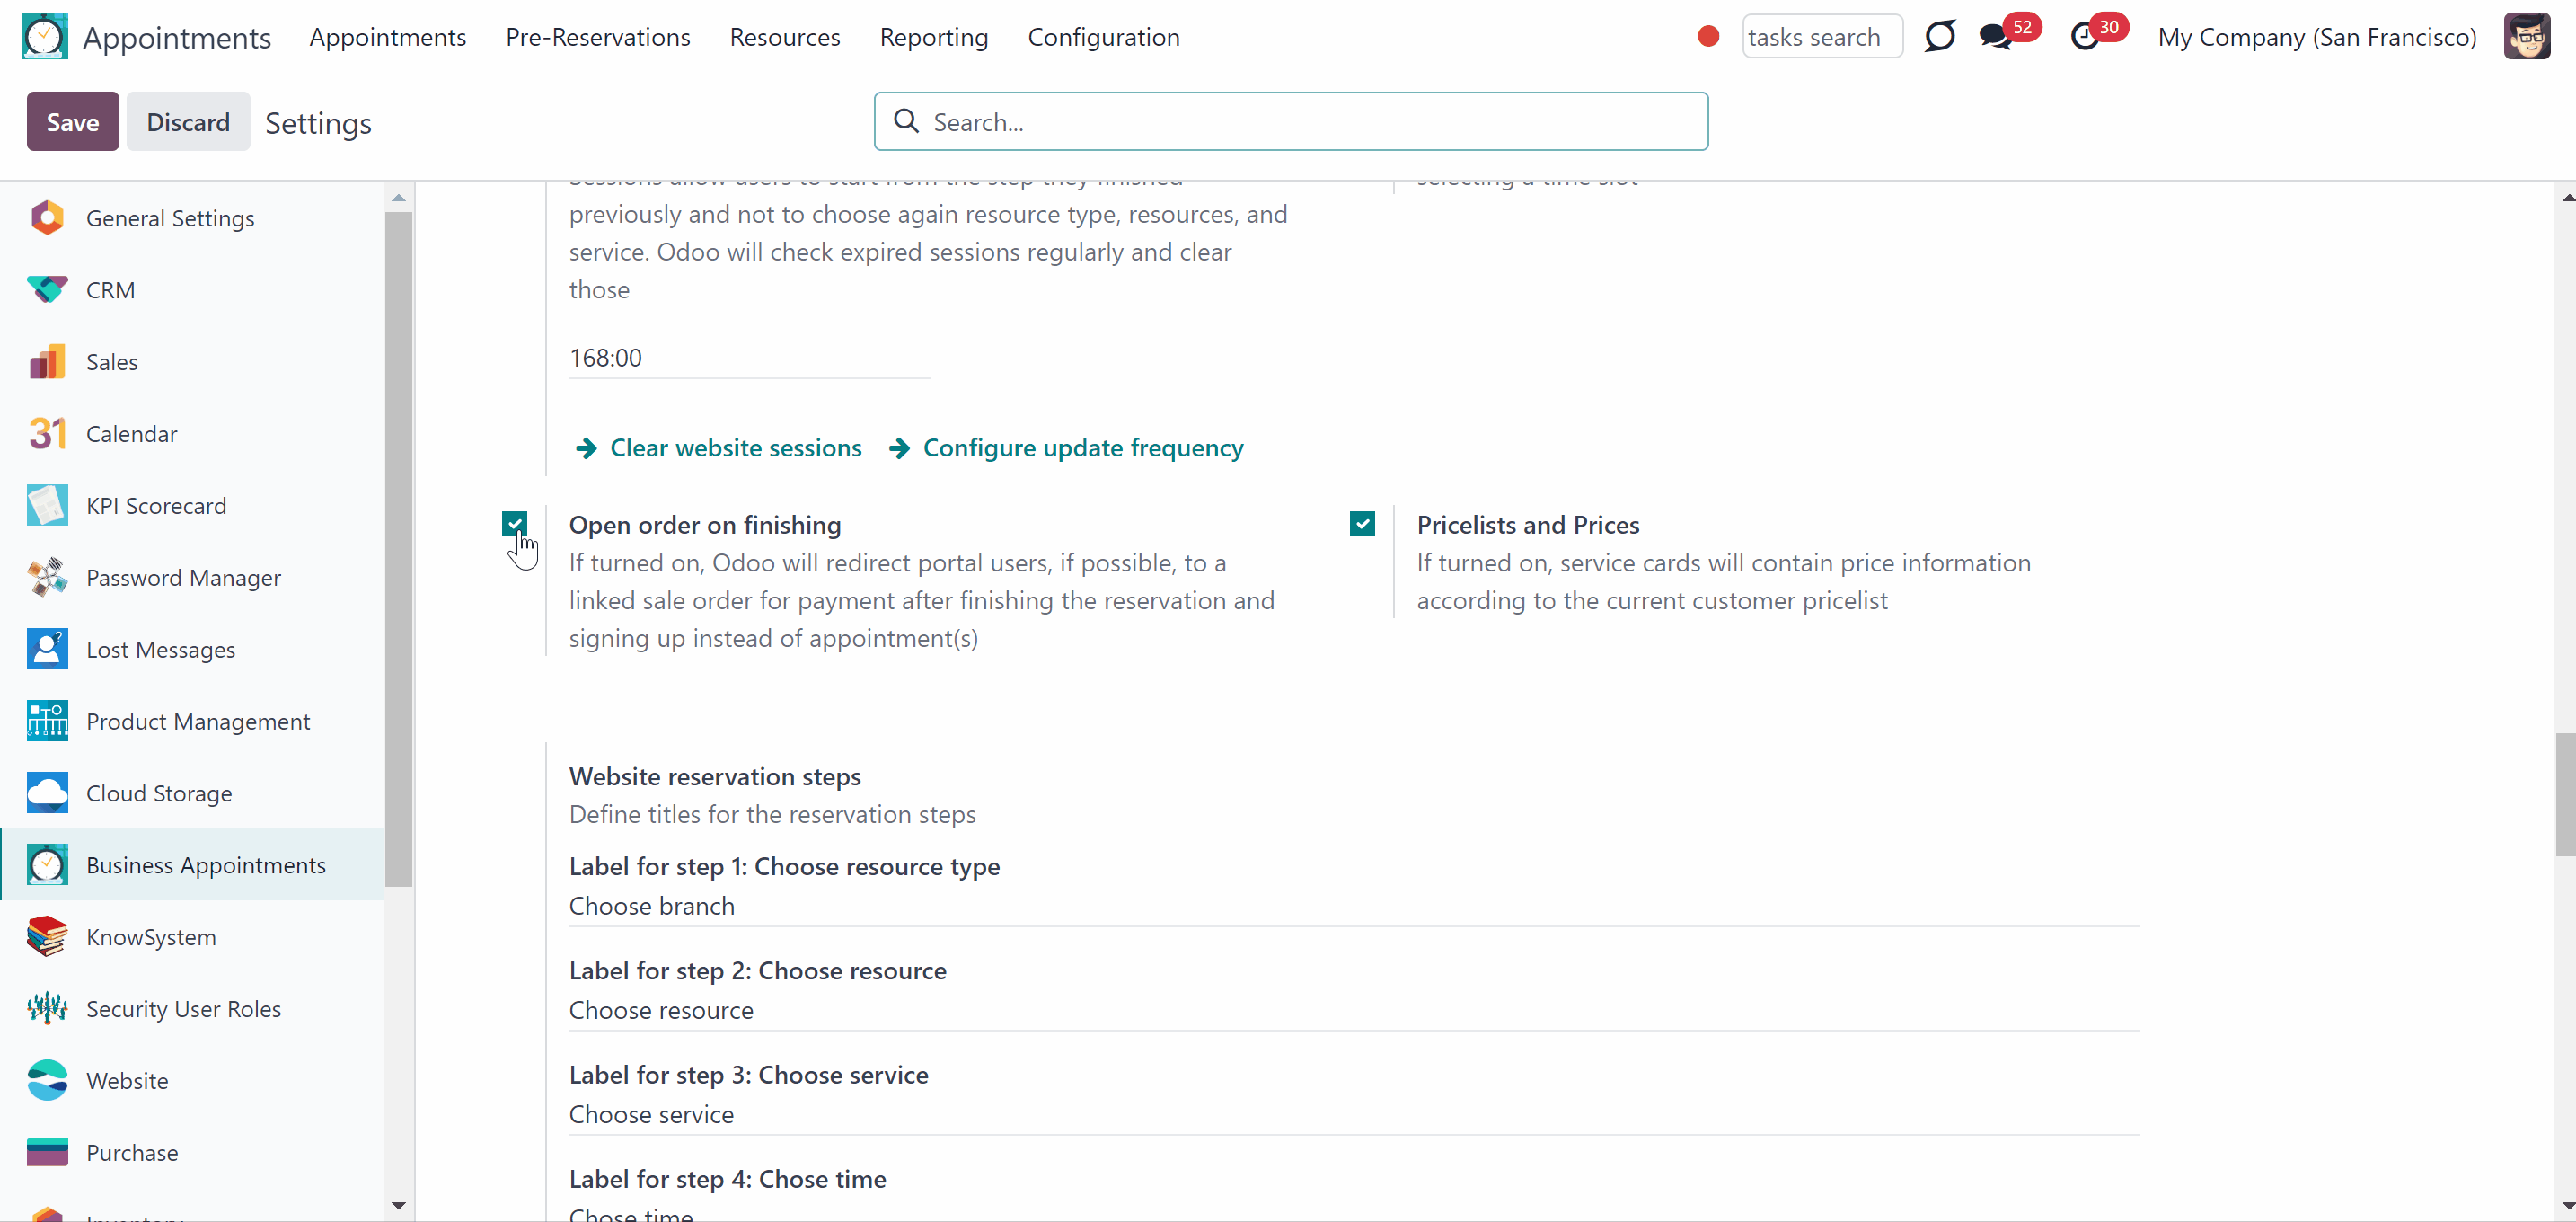
Task: Open My Company (San Francisco) switcher
Action: 2317,37
